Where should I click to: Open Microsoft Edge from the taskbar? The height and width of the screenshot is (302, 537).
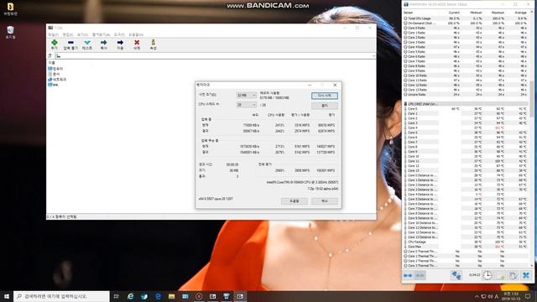[x=158, y=296]
